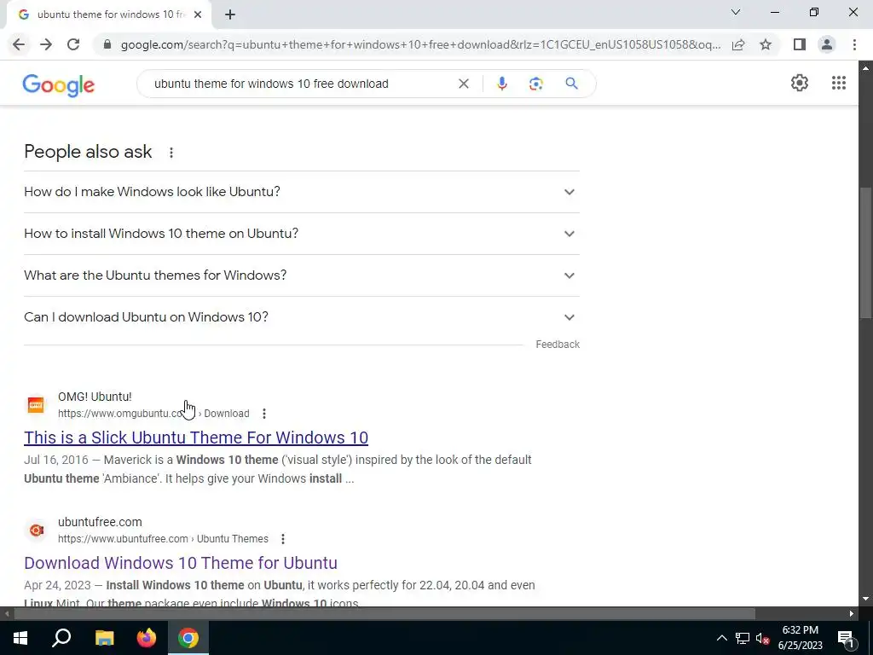Open the Windows Start menu
Image resolution: width=873 pixels, height=655 pixels.
coord(20,638)
